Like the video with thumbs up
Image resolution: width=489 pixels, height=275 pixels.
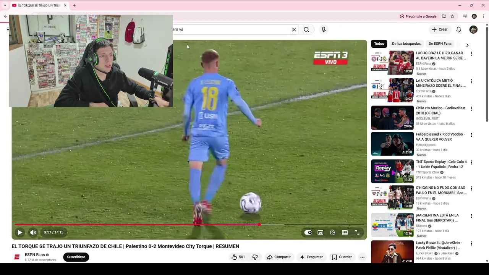(238, 257)
